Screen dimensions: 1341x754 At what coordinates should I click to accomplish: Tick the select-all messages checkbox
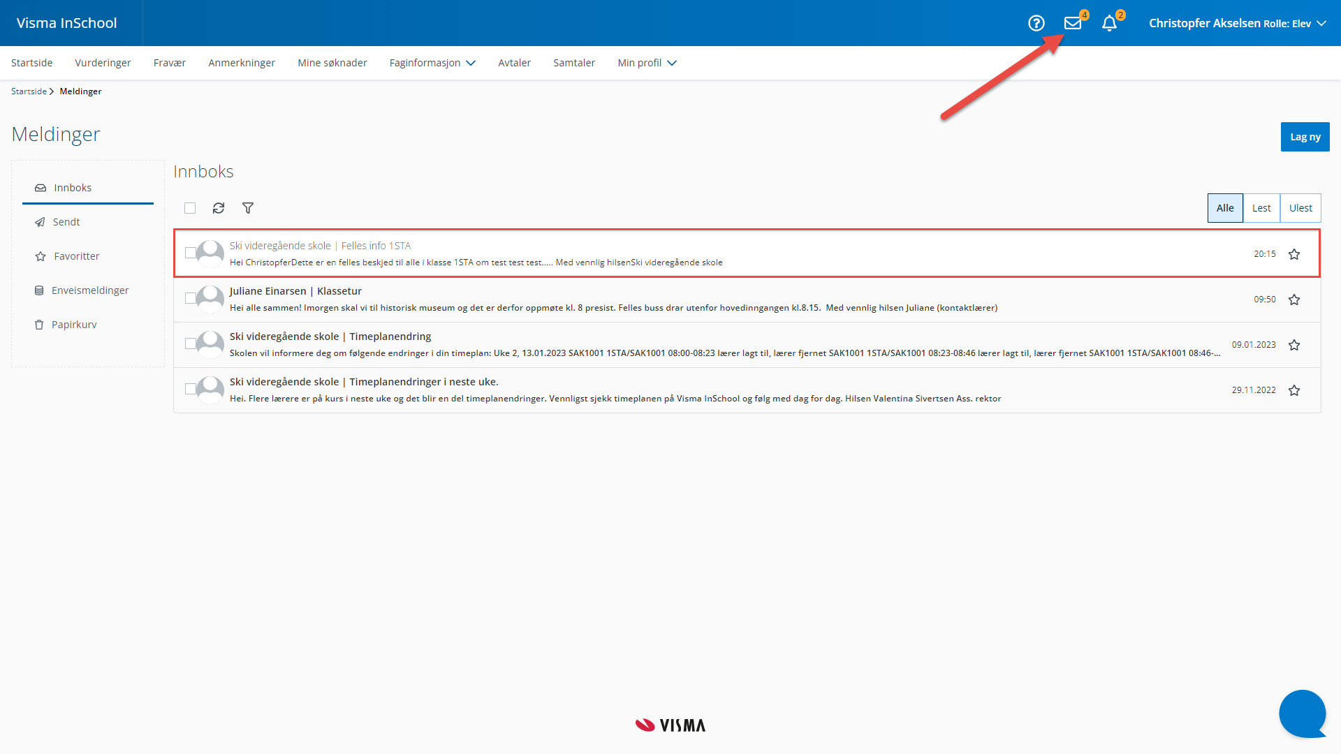point(190,208)
